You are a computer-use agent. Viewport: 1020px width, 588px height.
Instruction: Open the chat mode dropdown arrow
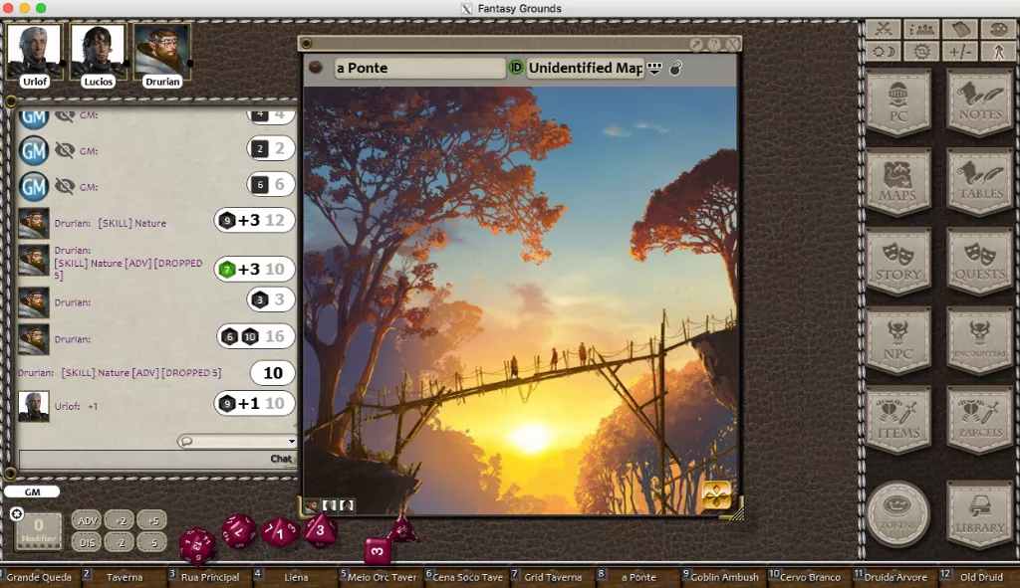pos(292,442)
